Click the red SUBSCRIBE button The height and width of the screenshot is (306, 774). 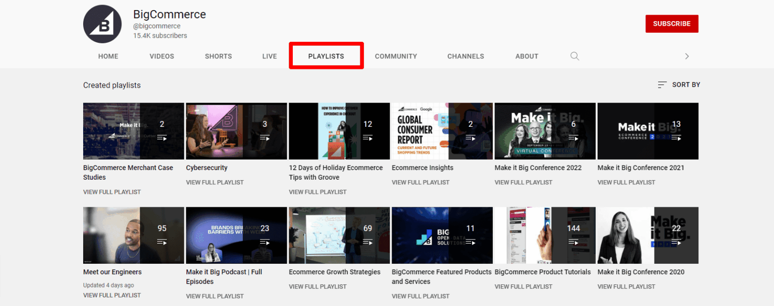pyautogui.click(x=672, y=24)
